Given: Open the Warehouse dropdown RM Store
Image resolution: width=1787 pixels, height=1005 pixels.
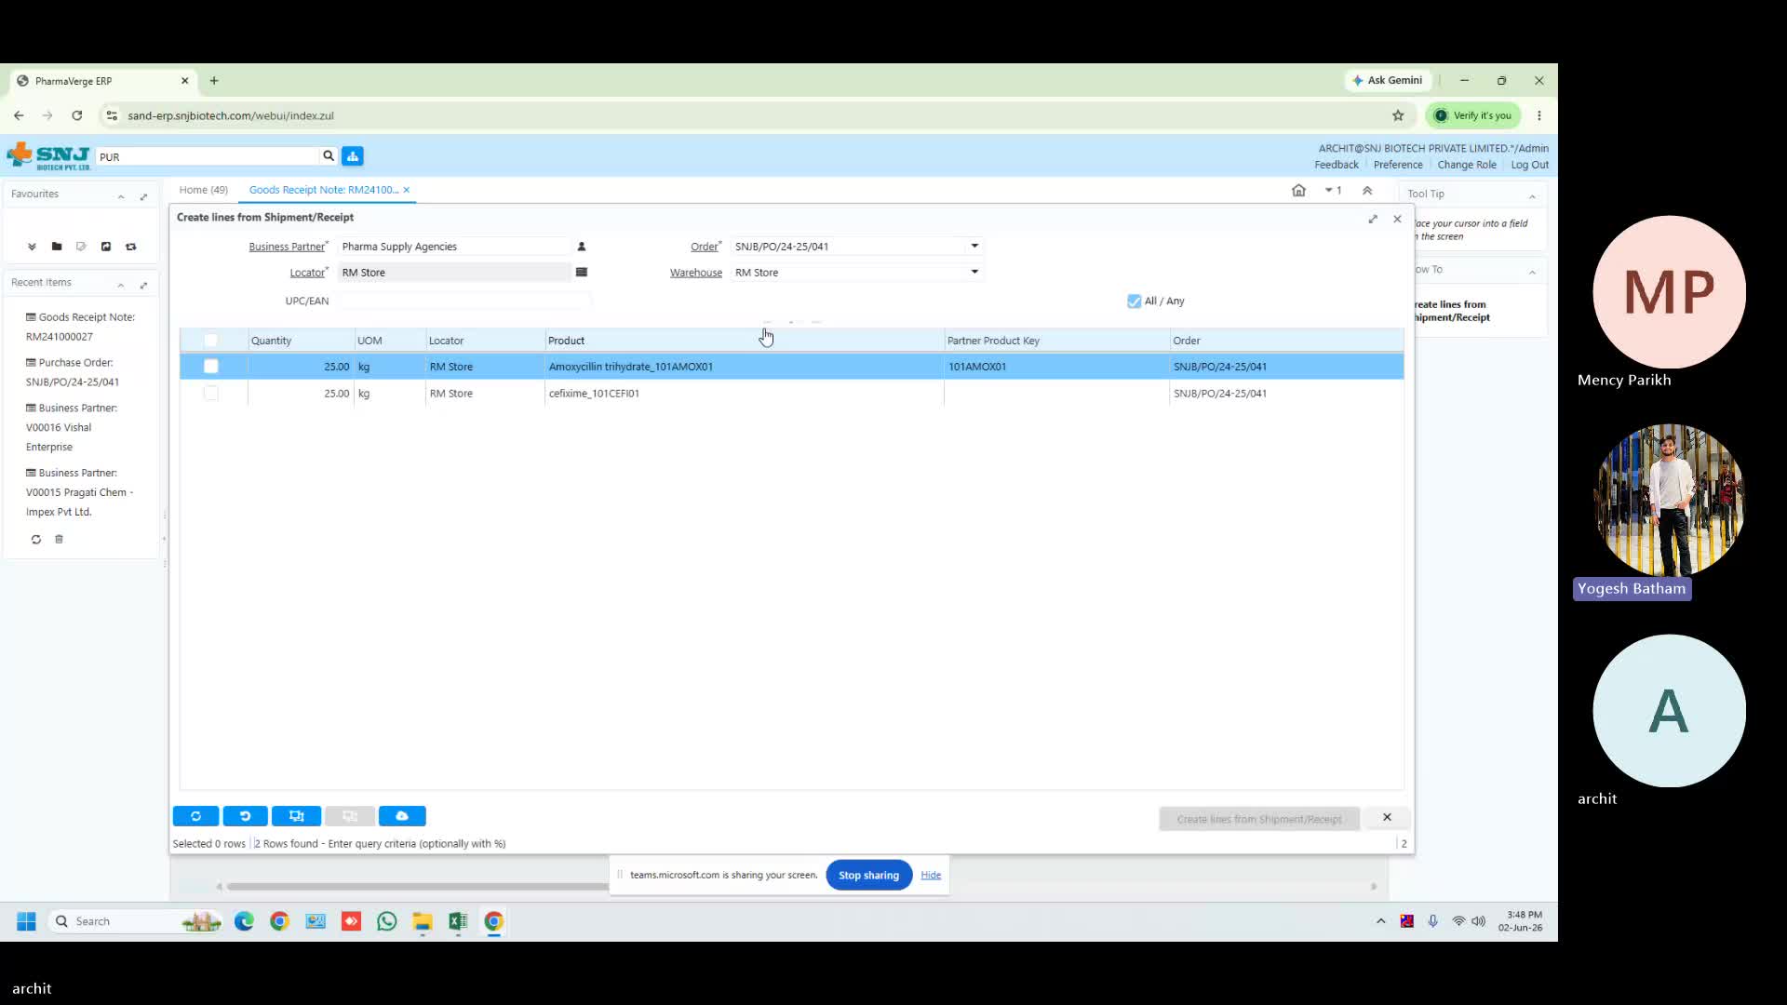Looking at the screenshot, I should click(974, 272).
